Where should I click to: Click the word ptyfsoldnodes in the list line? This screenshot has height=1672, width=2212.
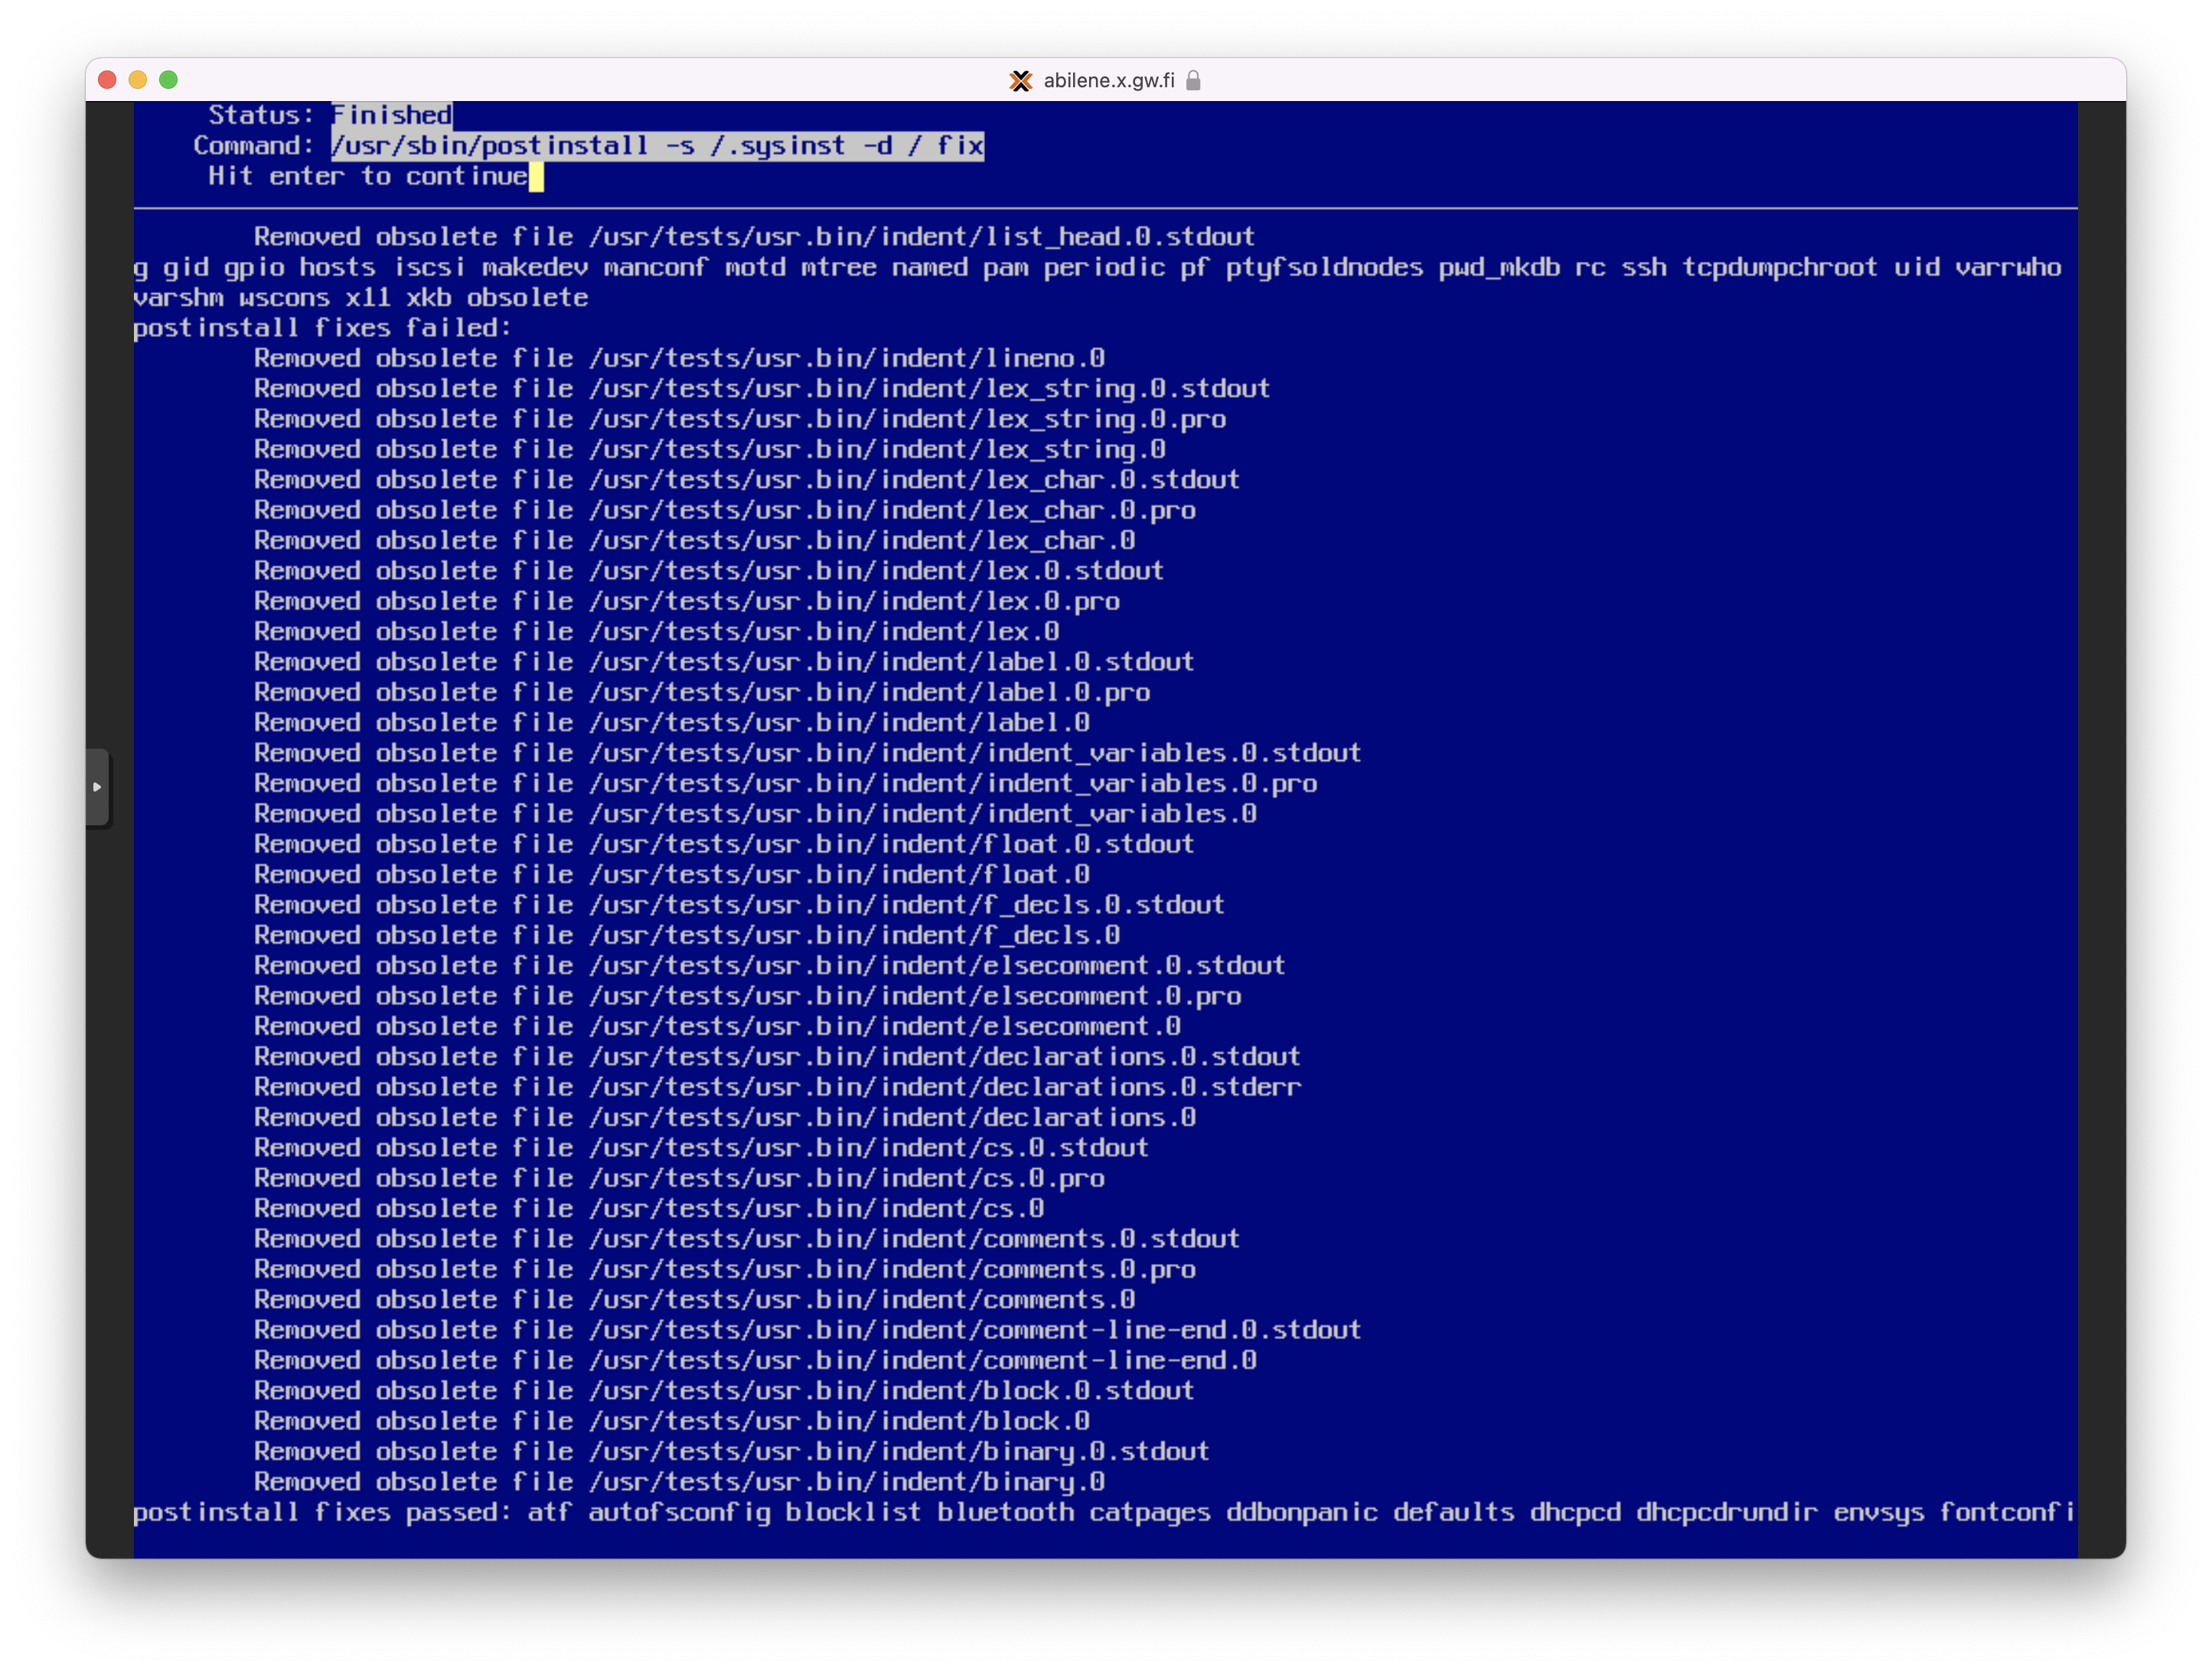click(1324, 268)
